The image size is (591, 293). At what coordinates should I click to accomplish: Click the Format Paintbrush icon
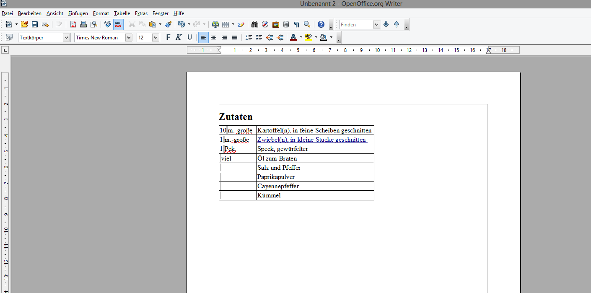pos(168,25)
